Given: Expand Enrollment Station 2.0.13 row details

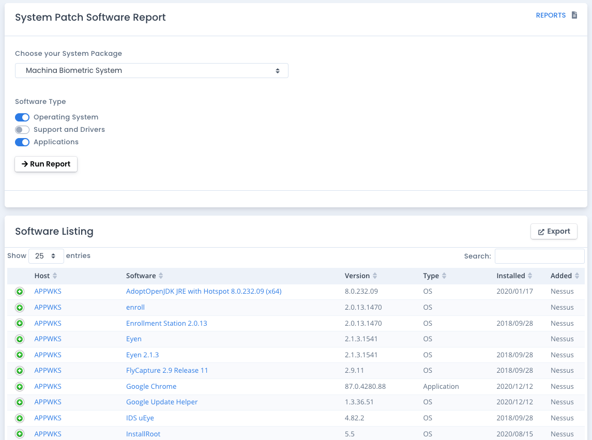Looking at the screenshot, I should (20, 323).
